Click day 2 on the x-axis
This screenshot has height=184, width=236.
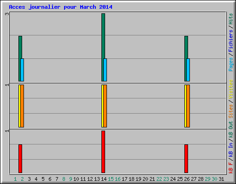pos(22,179)
